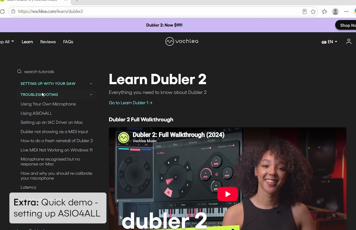Open the favorites list icon
Screen dimensions: 356x230
pyautogui.click(x=324, y=11)
